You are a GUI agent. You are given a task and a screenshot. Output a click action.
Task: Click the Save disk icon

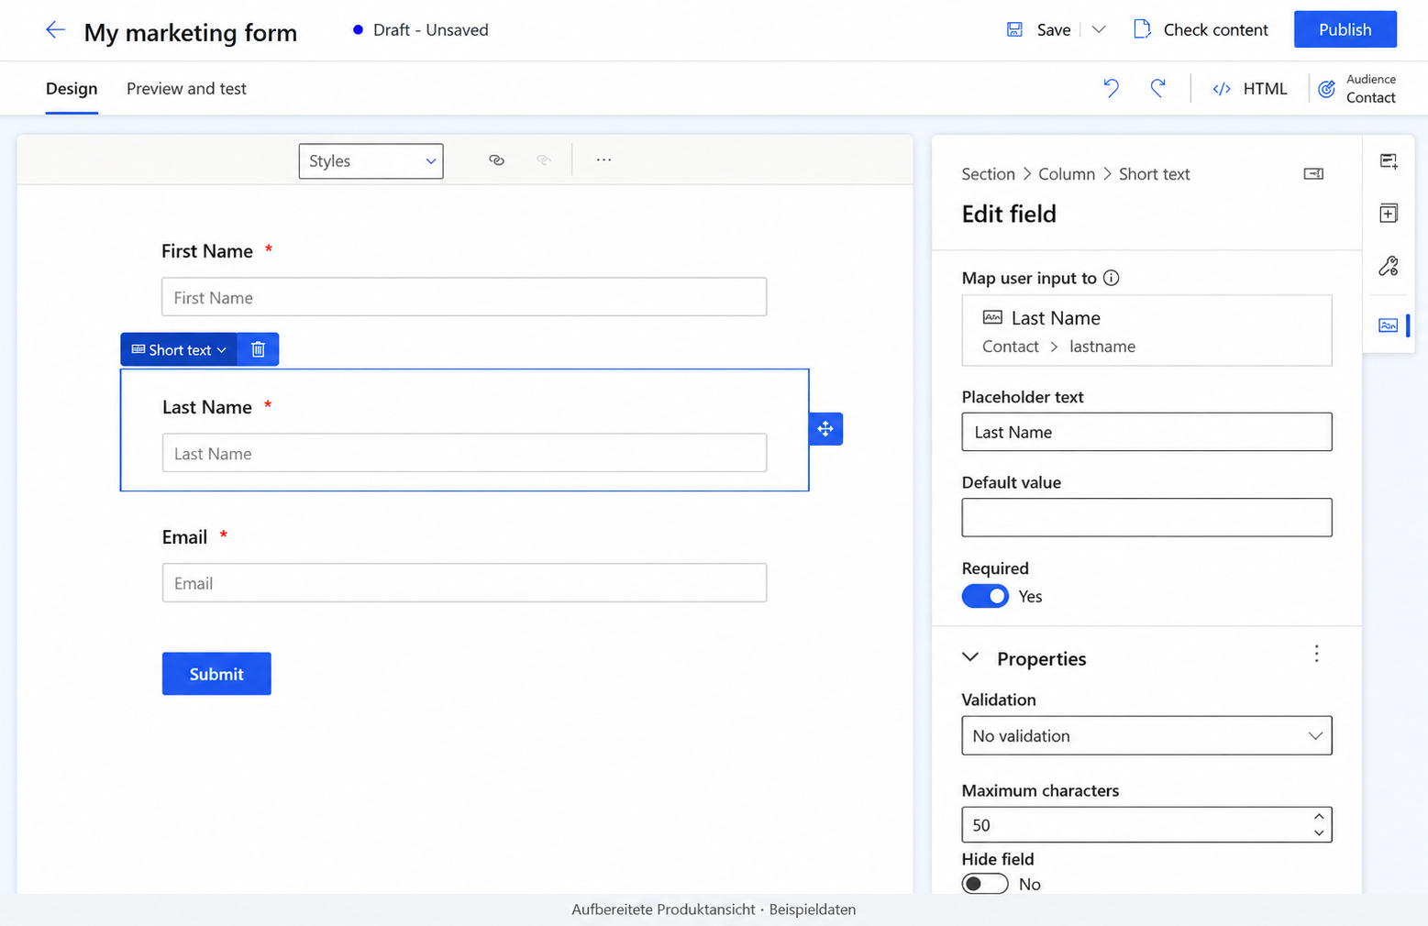[1014, 29]
